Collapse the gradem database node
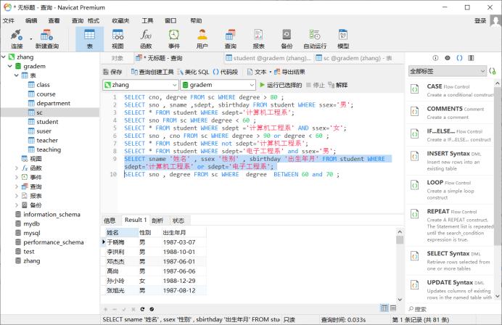This screenshot has height=325, width=502. pyautogui.click(x=10, y=66)
